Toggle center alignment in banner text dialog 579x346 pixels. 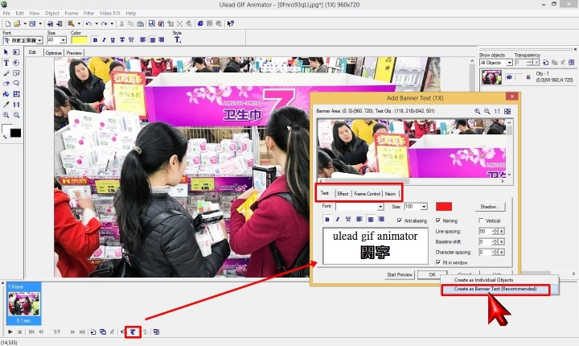[x=371, y=219]
